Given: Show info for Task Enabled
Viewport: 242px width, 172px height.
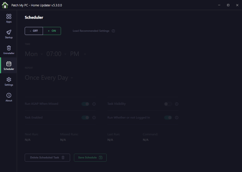Looking at the screenshot, I should 94,118.
